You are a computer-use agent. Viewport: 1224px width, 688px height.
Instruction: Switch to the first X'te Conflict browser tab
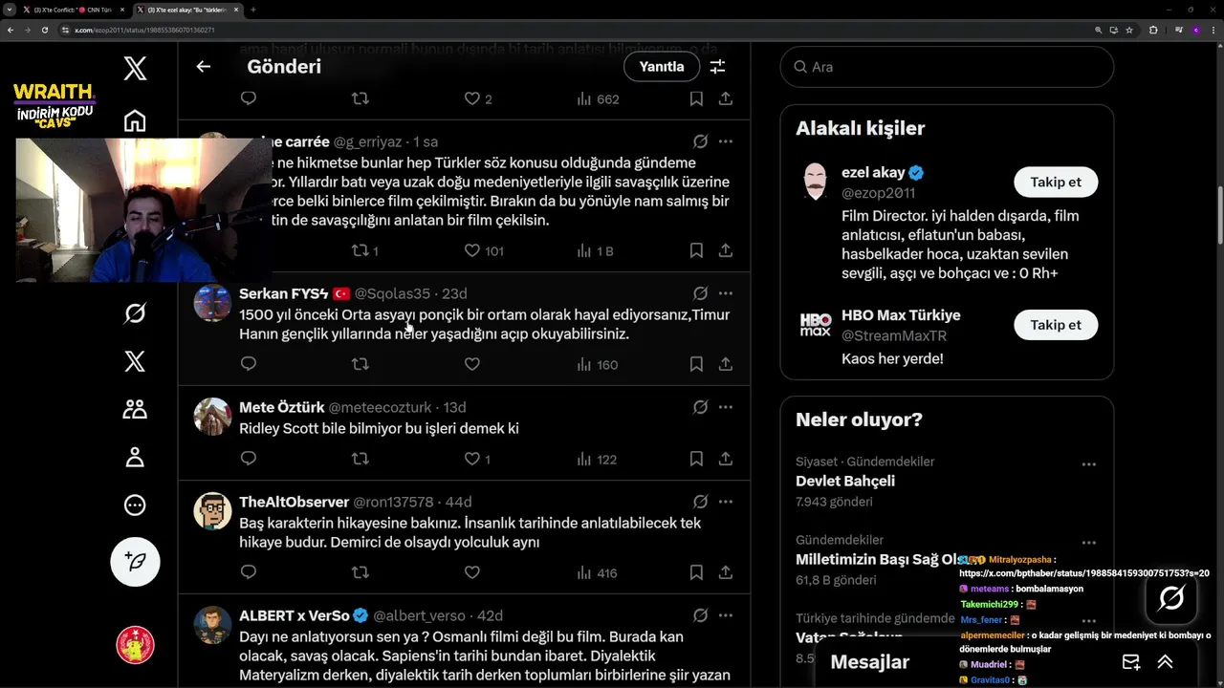[75, 10]
